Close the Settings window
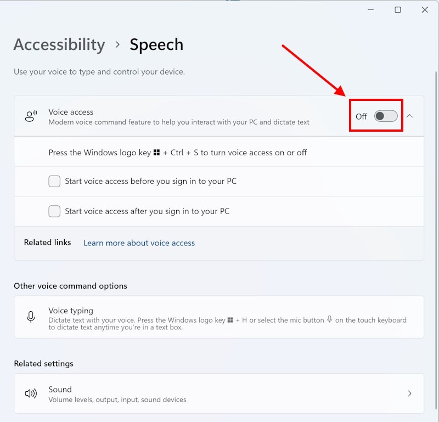439x422 pixels. (x=425, y=10)
